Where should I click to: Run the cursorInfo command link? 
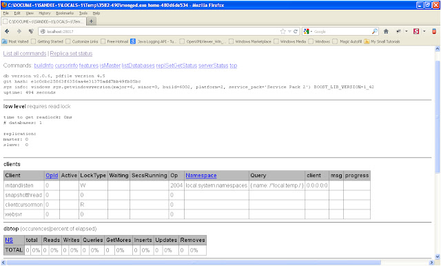(66, 65)
